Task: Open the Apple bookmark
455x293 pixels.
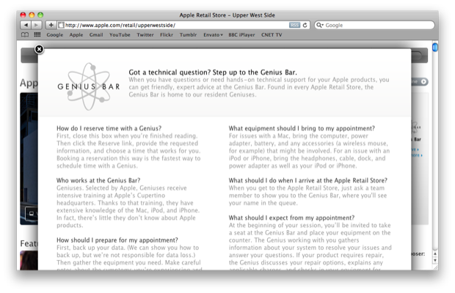Action: pyautogui.click(x=76, y=34)
